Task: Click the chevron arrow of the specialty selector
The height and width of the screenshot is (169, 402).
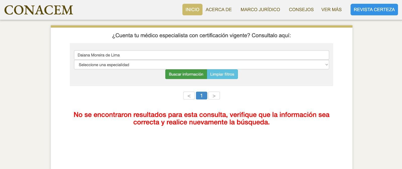Action: (x=326, y=65)
